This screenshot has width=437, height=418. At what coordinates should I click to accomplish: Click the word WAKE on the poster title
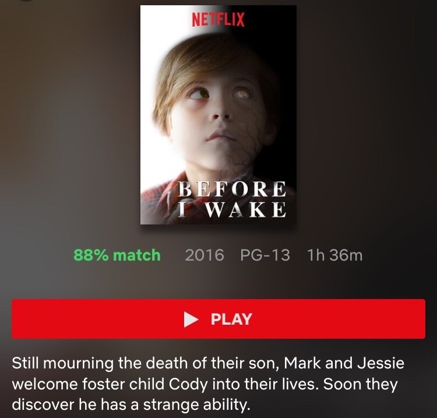coord(246,209)
